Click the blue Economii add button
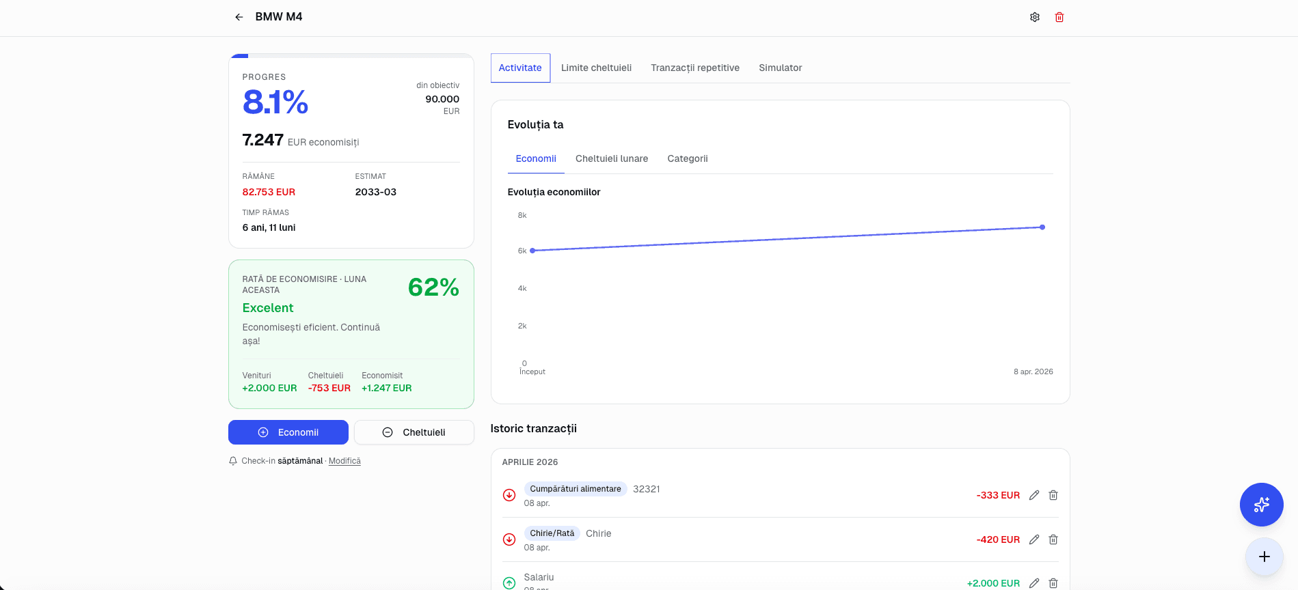Screen dimensions: 1298x590 (288, 432)
